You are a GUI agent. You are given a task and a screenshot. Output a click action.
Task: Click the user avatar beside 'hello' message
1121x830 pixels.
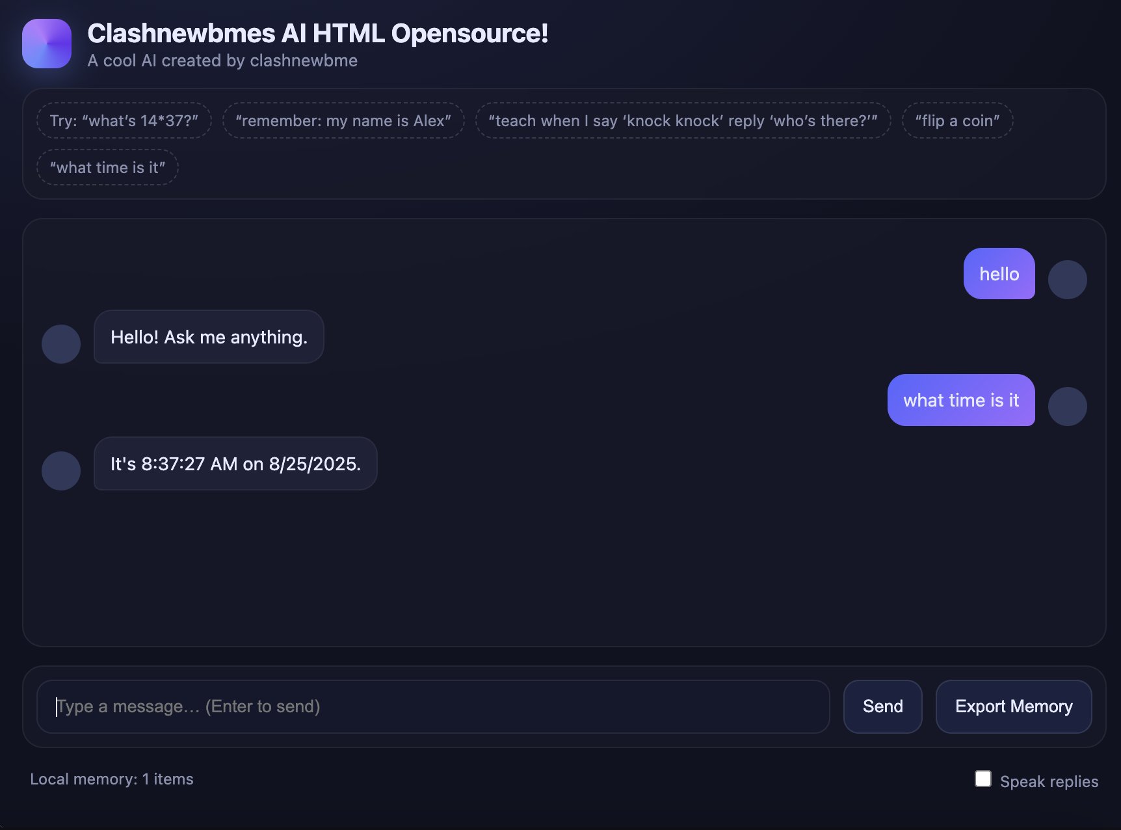point(1067,280)
